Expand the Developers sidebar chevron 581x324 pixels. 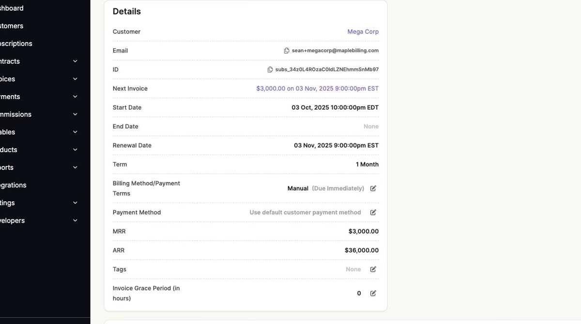coord(75,221)
